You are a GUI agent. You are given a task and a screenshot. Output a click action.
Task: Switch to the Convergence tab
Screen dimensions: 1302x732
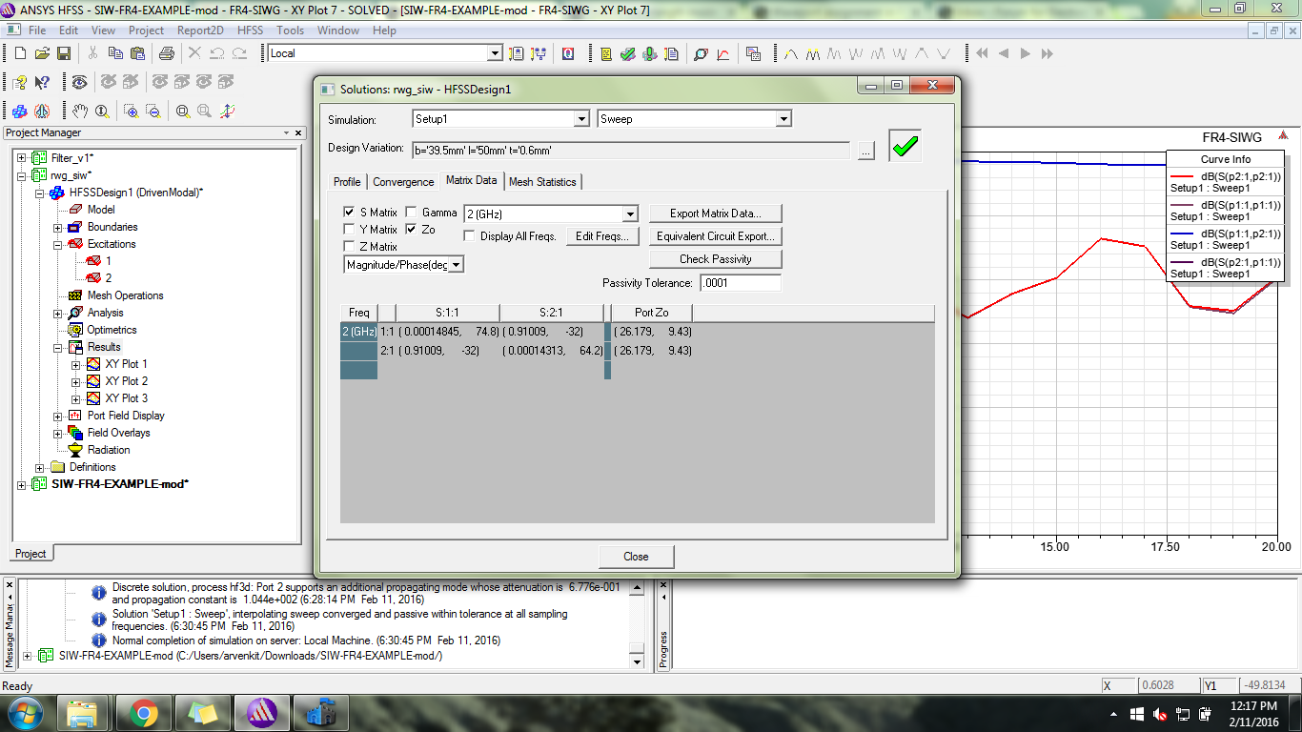[x=403, y=182]
